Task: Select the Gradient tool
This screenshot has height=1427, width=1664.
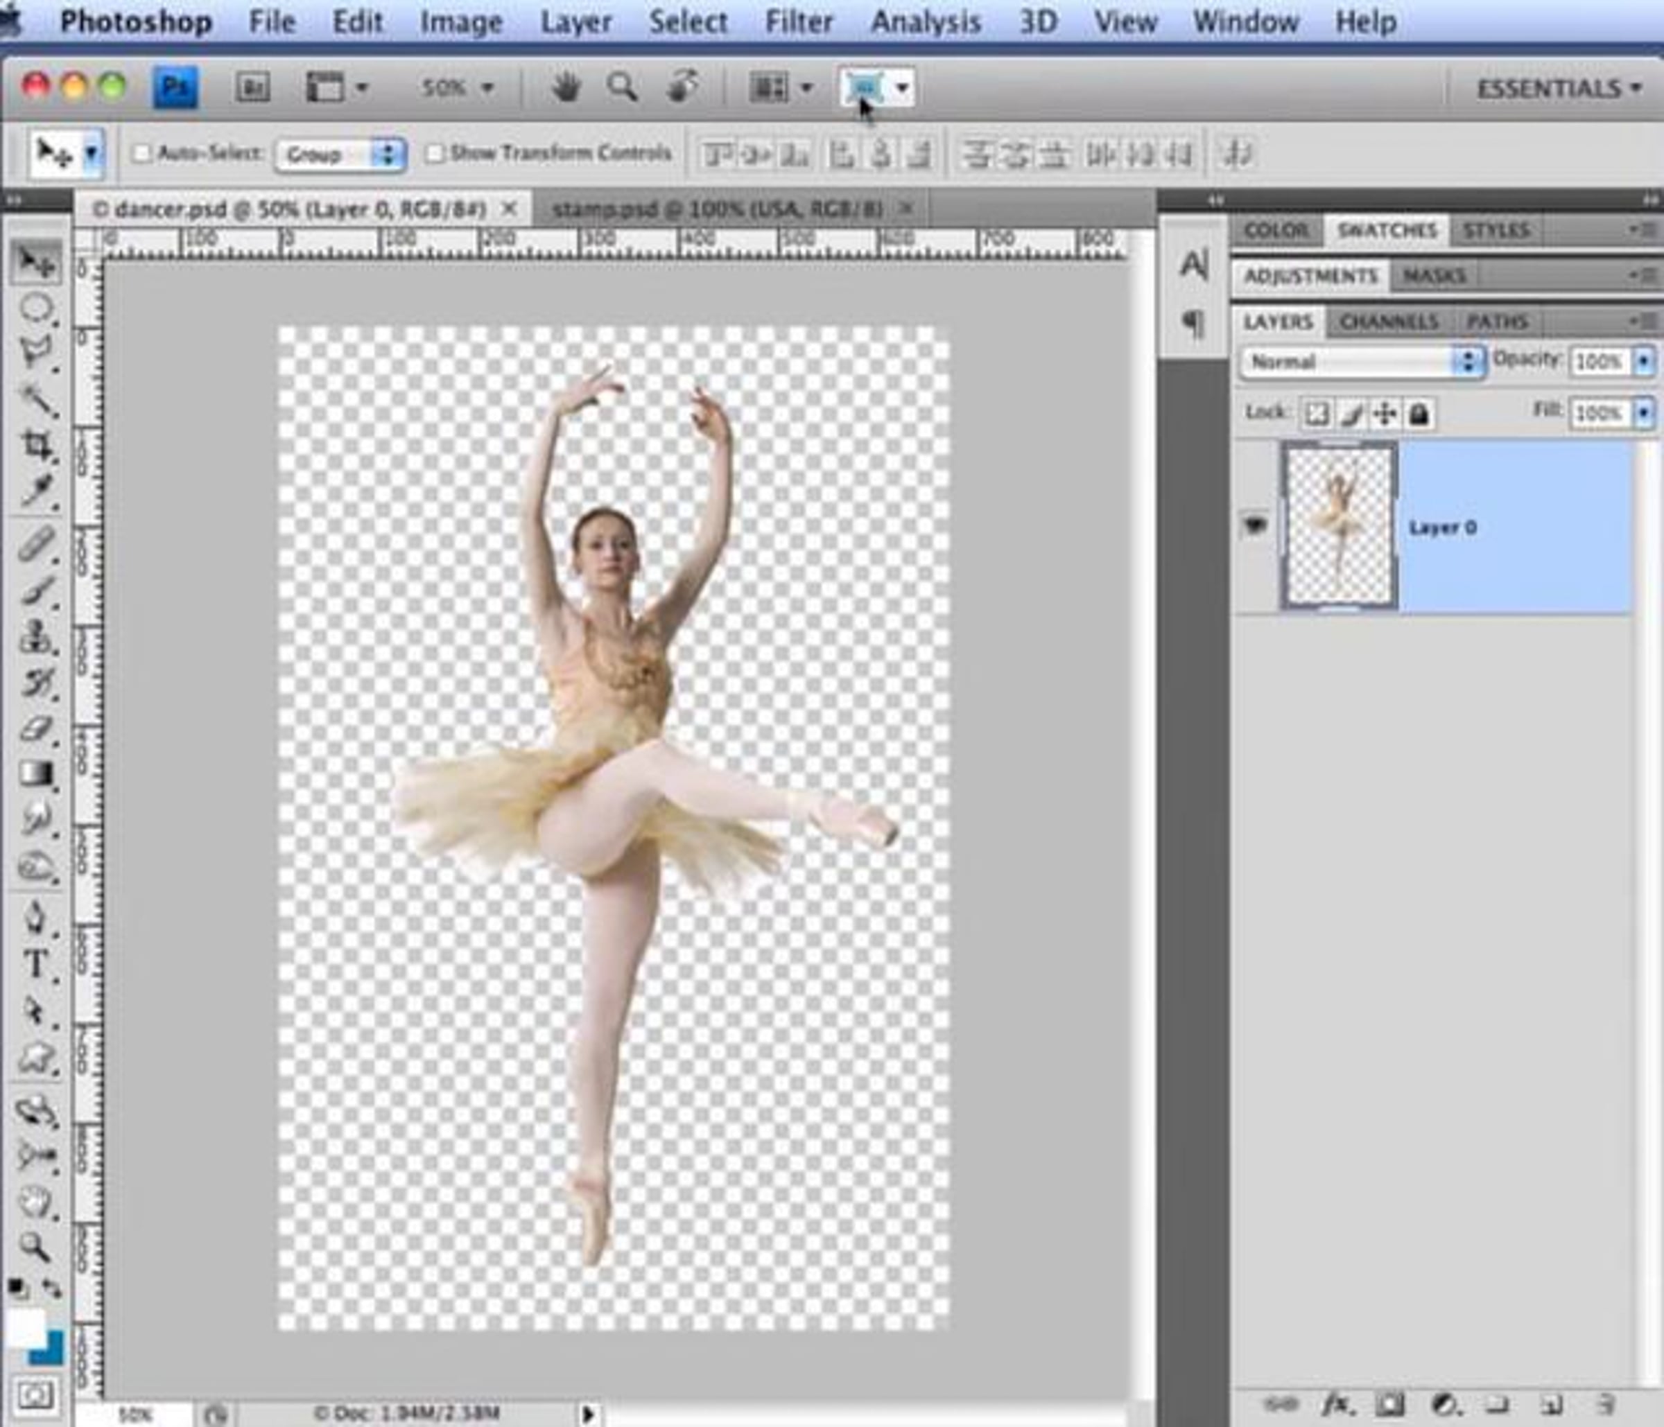Action: pos(36,773)
